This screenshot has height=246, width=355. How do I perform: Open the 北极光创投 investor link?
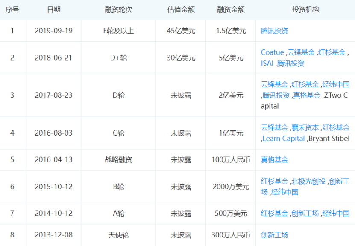(x=308, y=181)
